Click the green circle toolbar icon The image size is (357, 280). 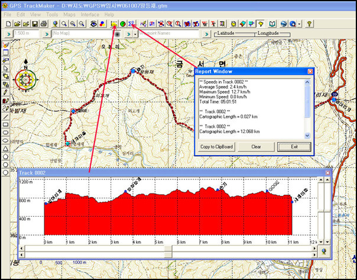click(123, 24)
